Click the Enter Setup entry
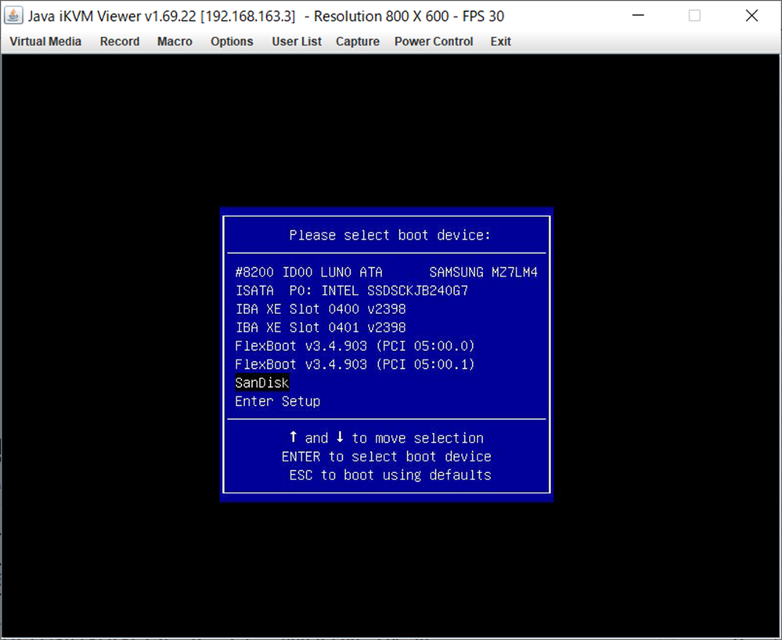The height and width of the screenshot is (640, 782). coord(278,401)
